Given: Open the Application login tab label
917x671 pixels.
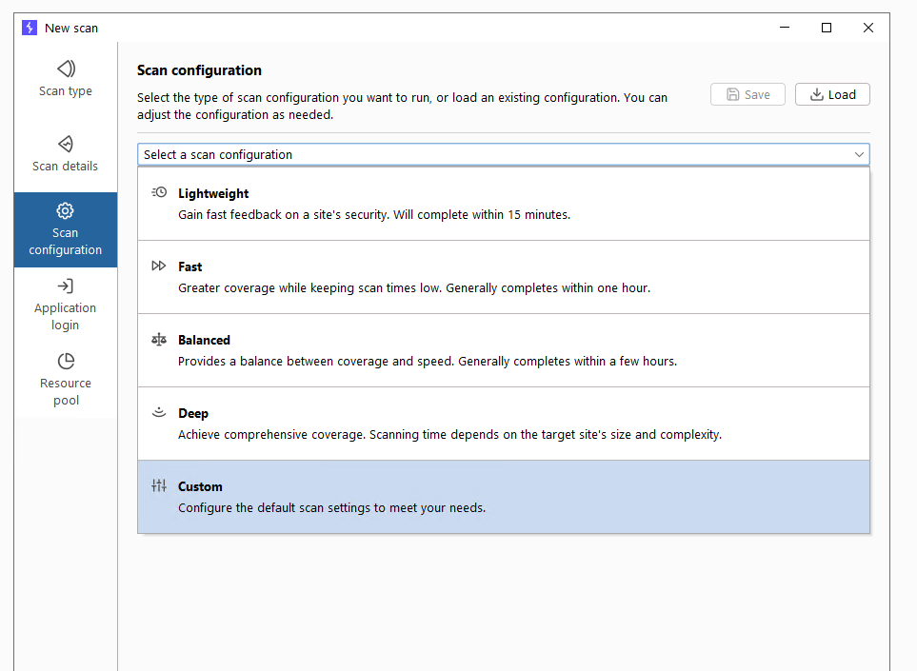Looking at the screenshot, I should point(66,316).
